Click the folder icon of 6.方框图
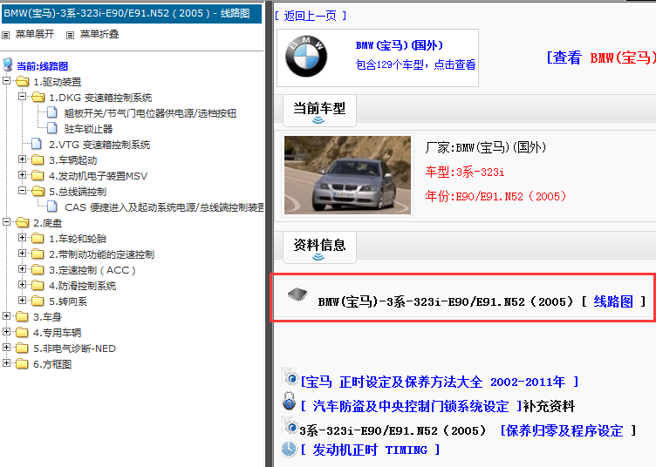The image size is (656, 467). click(x=23, y=364)
